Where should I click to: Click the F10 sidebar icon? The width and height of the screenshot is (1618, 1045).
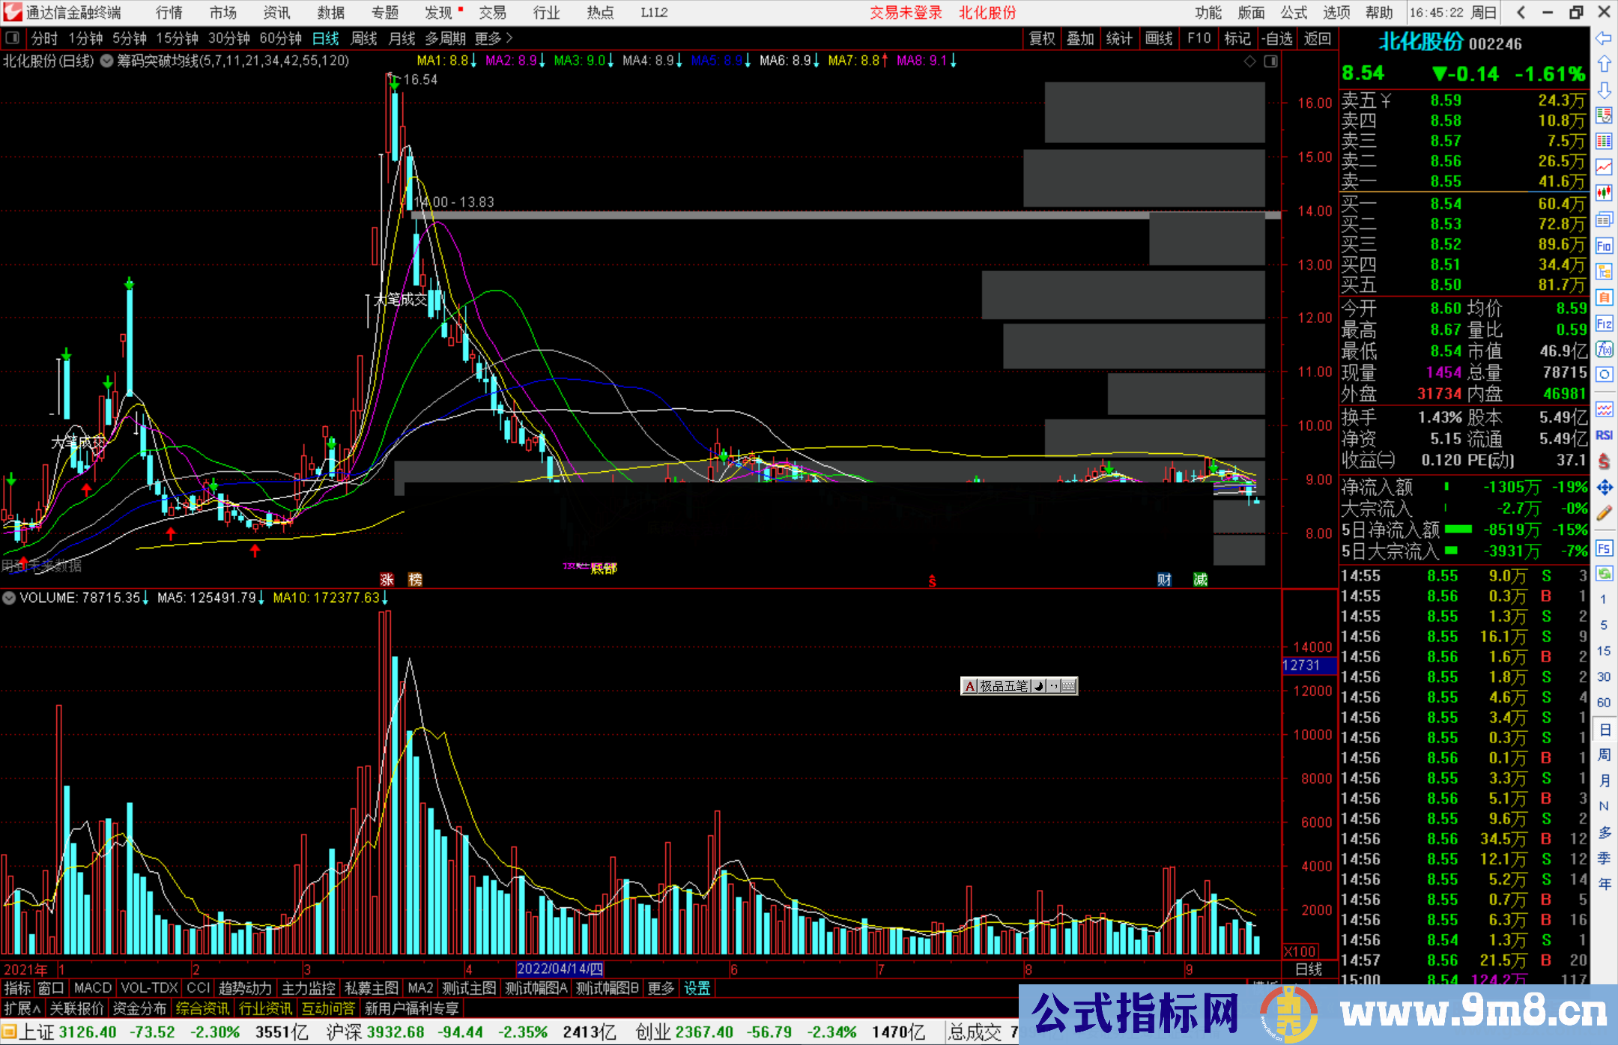click(x=1604, y=246)
